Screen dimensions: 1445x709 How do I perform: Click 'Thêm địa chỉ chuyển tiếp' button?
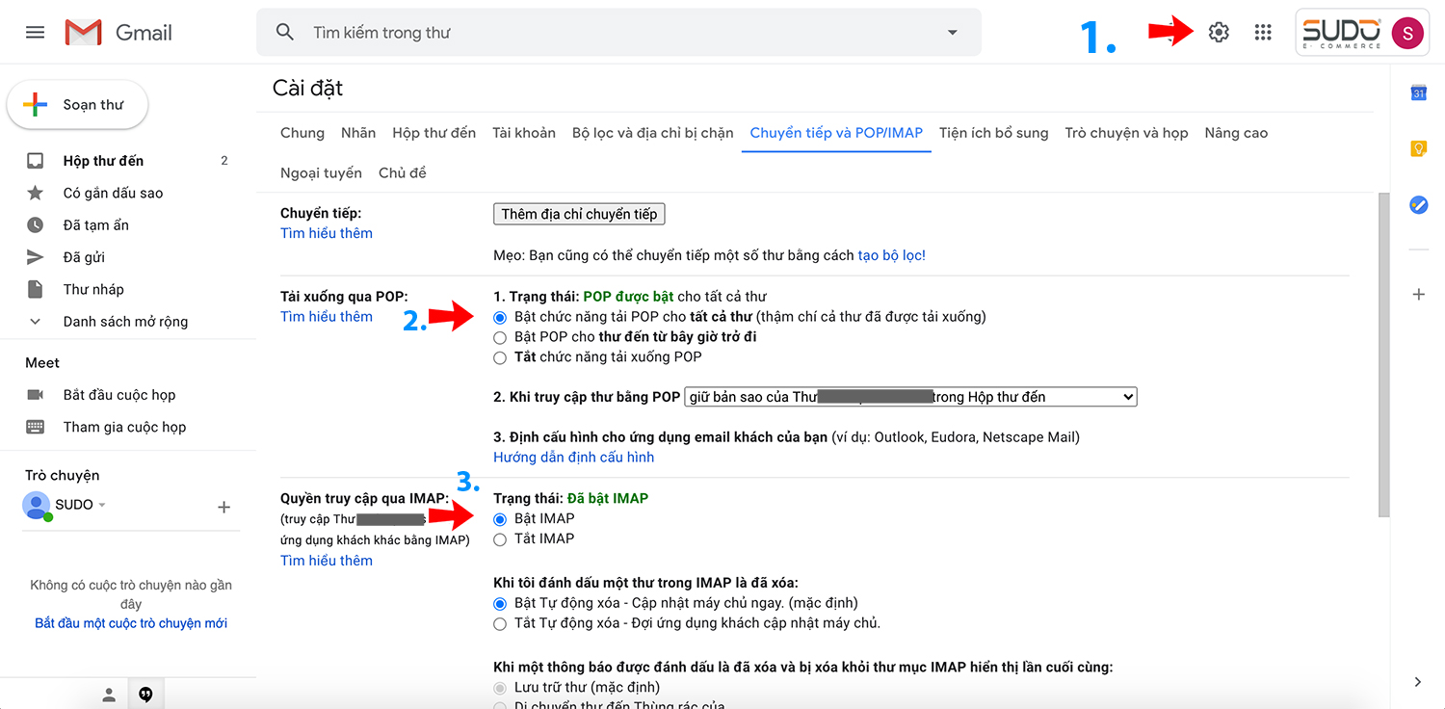(x=579, y=213)
